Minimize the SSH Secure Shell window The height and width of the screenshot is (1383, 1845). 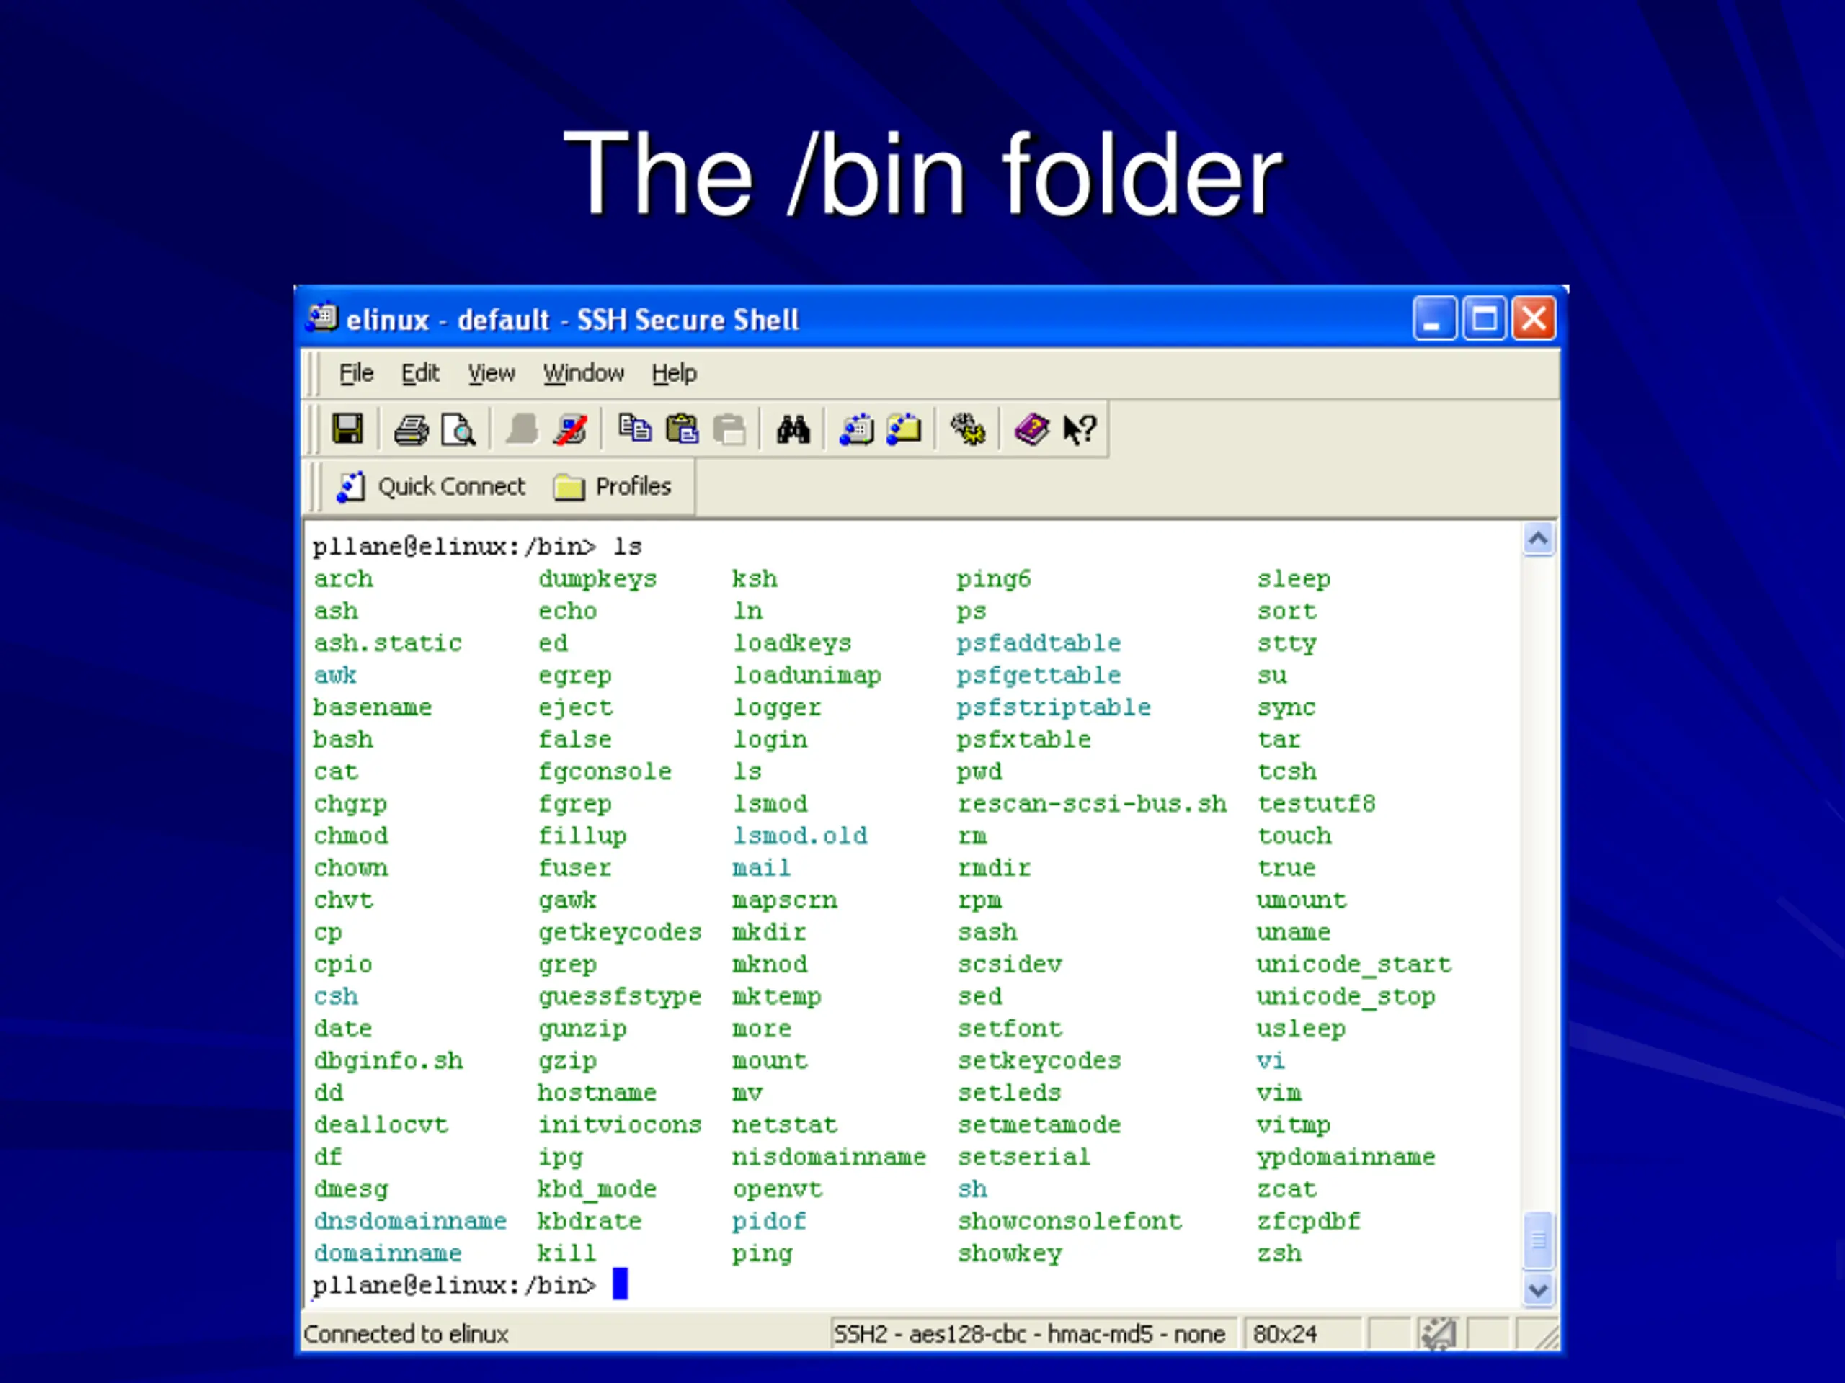pyautogui.click(x=1435, y=318)
